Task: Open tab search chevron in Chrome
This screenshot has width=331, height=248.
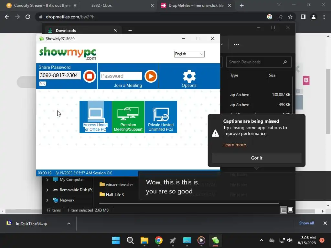Action: click(x=279, y=5)
